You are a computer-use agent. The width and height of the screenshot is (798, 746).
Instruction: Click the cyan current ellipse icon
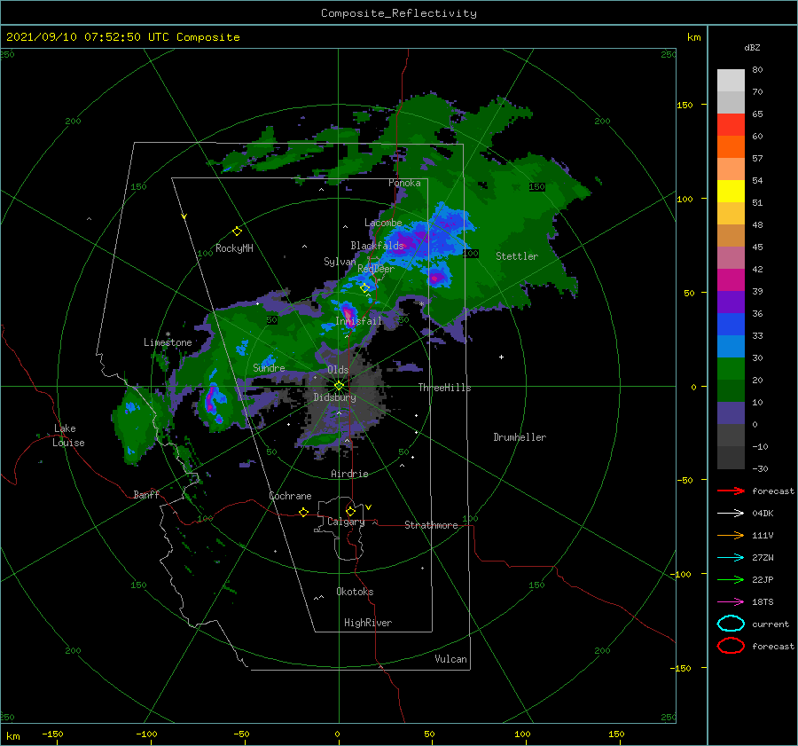click(x=731, y=624)
